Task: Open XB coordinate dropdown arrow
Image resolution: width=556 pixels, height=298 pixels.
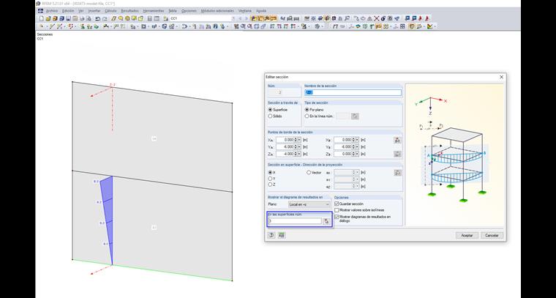Action: pos(358,140)
